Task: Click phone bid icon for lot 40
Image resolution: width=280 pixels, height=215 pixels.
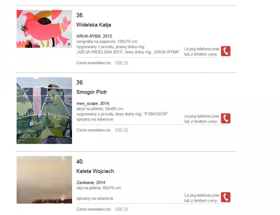Action: [x=226, y=197]
